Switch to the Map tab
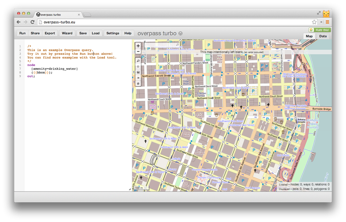 [309, 36]
